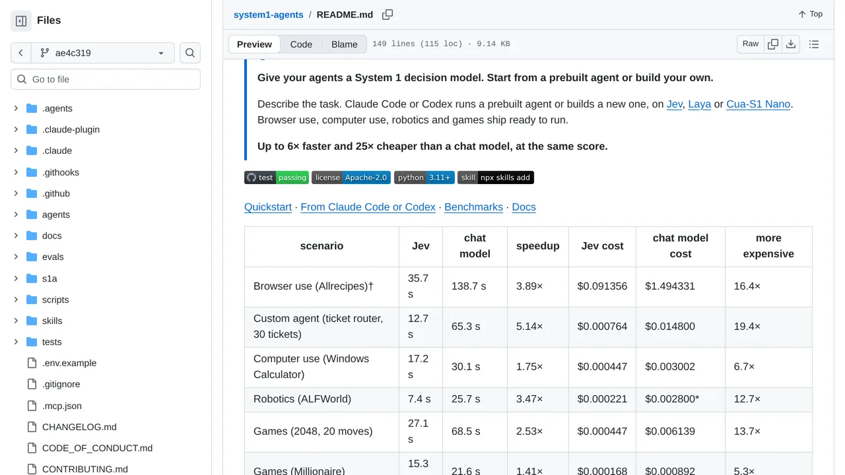Open the Docs link
Screen dimensions: 845x475
(x=524, y=207)
